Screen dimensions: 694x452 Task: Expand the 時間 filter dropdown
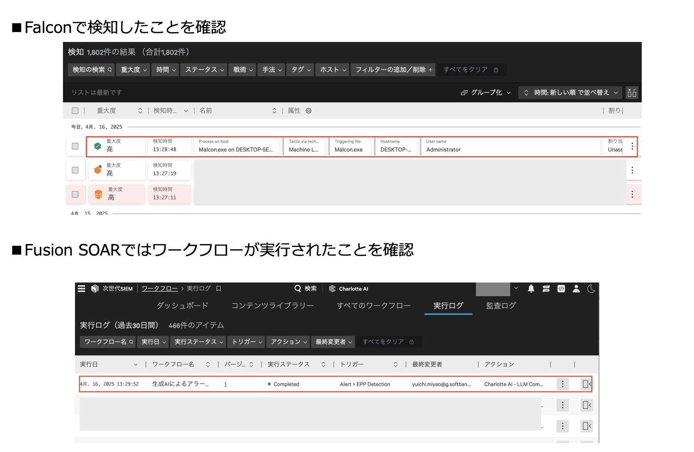166,70
